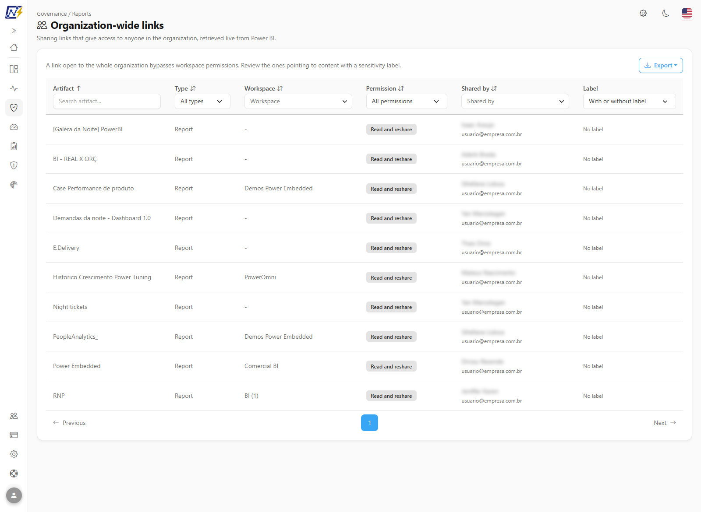Screen dimensions: 701x512
Task: Click the PowerOmni workspace cell
Action: tap(260, 277)
